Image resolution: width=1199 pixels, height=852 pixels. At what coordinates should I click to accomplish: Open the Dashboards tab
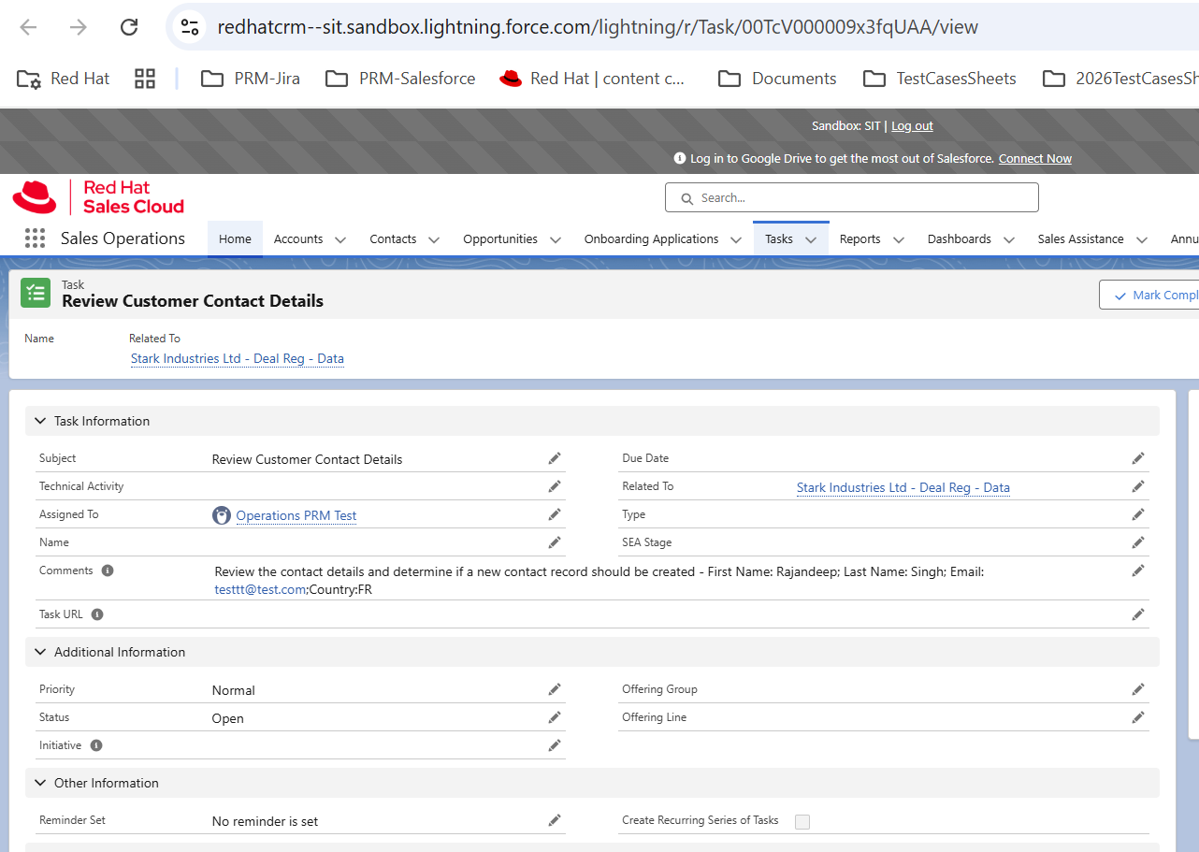(x=960, y=238)
